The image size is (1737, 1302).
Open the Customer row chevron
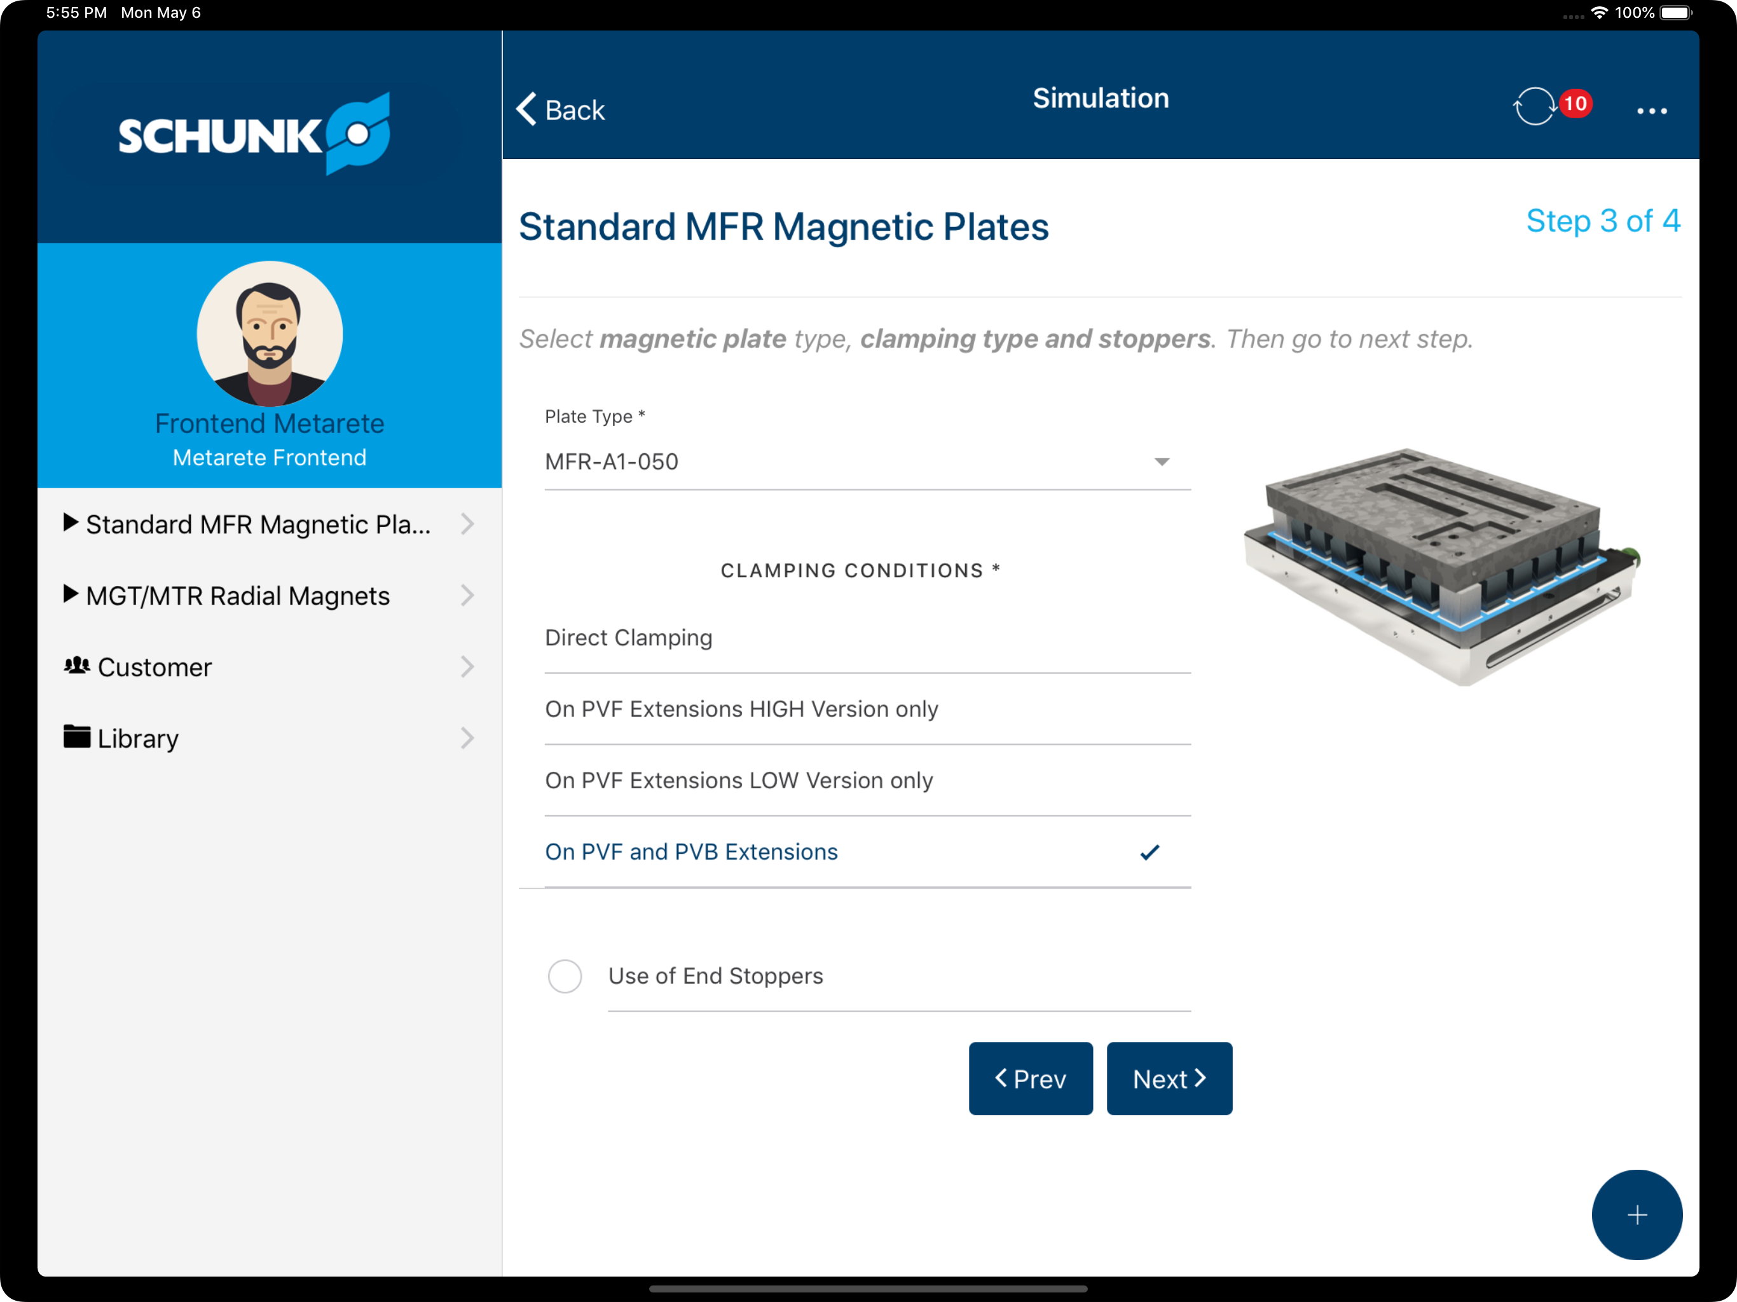[x=467, y=667]
